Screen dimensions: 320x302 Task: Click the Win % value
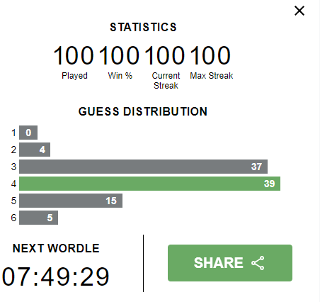click(119, 55)
